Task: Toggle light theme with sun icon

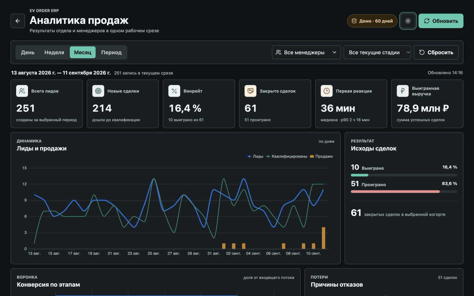Action: coord(408,21)
